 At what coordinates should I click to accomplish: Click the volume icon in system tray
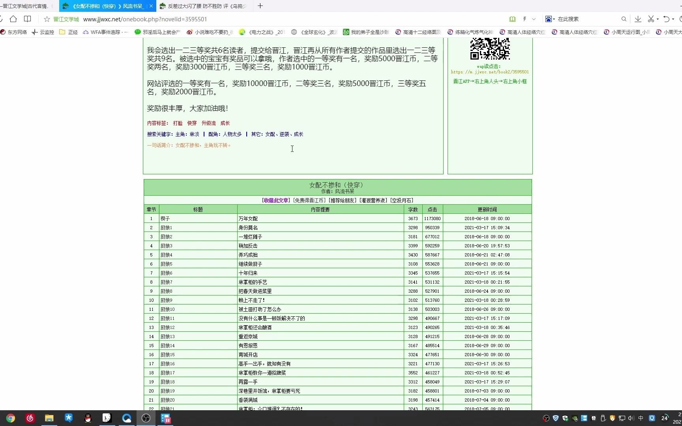pyautogui.click(x=631, y=418)
